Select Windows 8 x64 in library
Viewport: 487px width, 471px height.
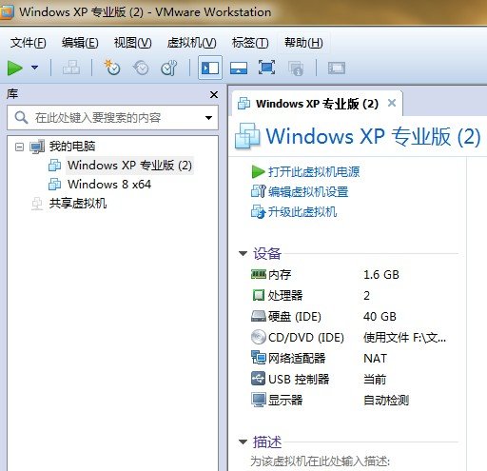point(109,185)
